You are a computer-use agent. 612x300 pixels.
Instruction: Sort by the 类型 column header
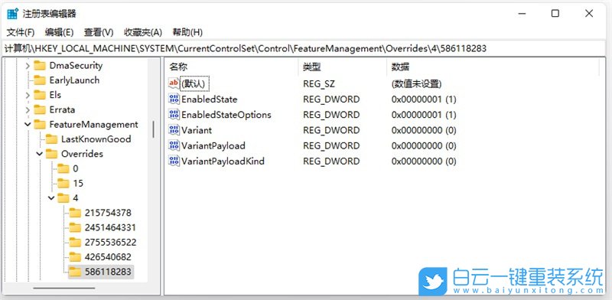click(x=343, y=67)
